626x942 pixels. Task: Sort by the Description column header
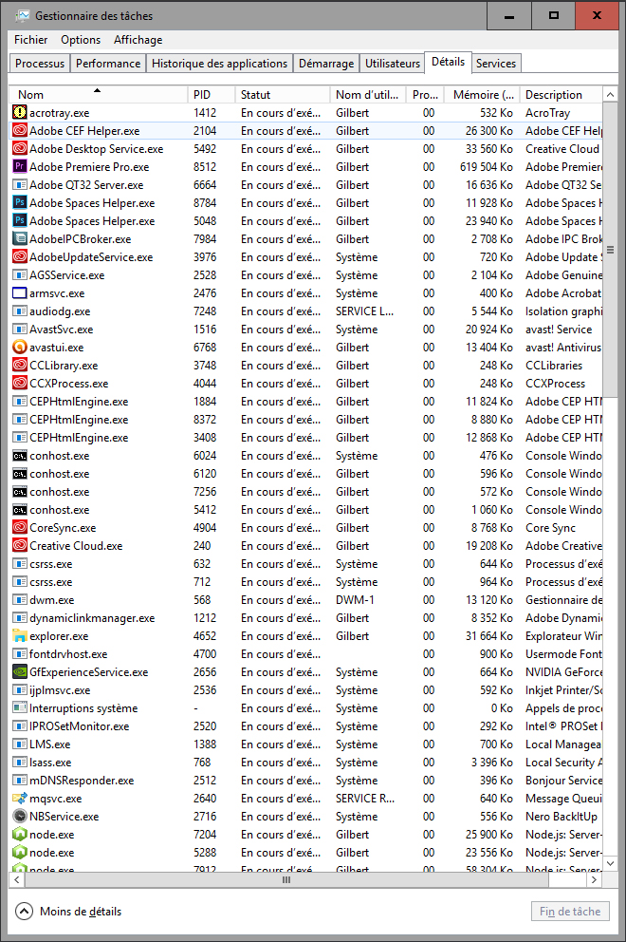point(562,94)
